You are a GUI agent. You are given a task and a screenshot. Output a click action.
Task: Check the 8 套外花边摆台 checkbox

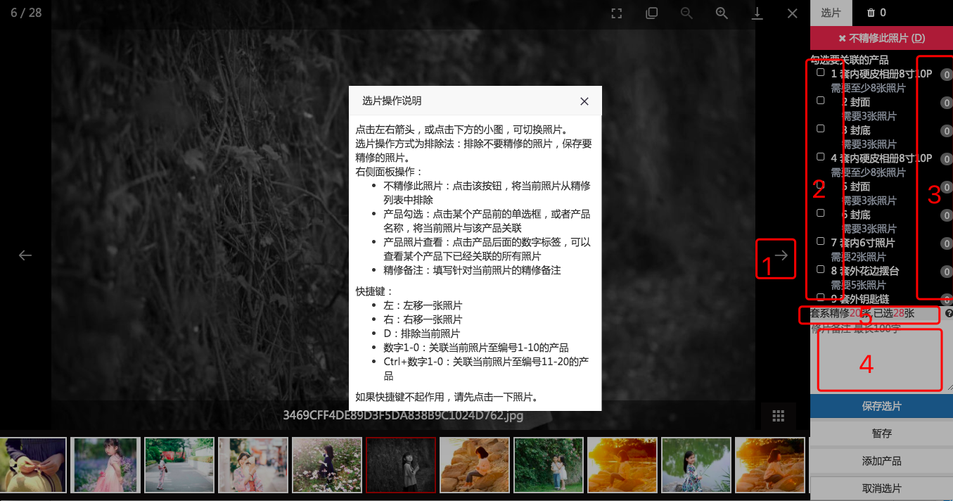tap(820, 269)
